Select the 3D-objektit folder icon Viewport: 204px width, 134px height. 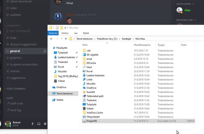(x=84, y=55)
